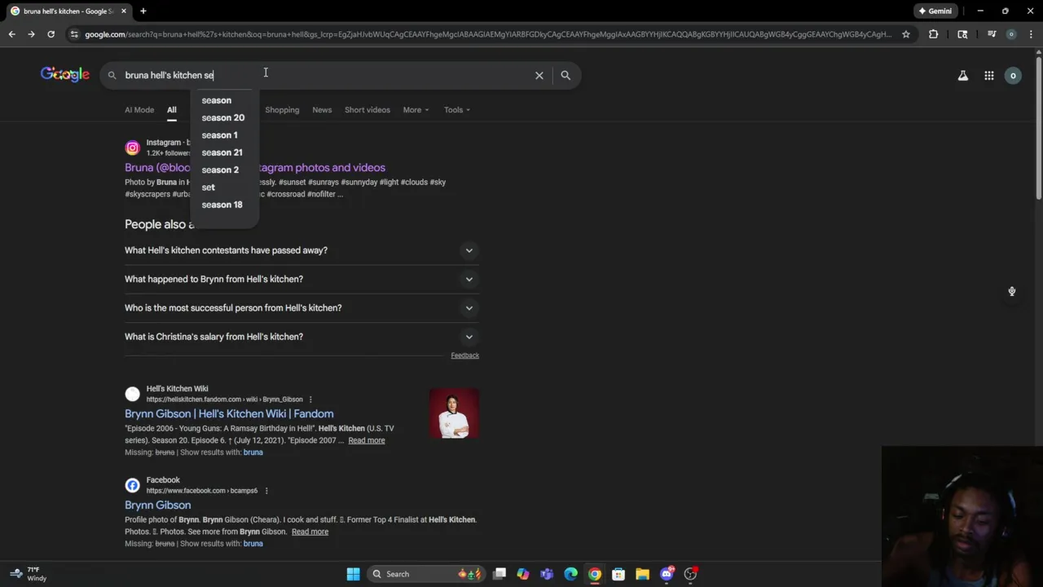Click inside the Google search input field
This screenshot has height=587, width=1043.
(326, 75)
